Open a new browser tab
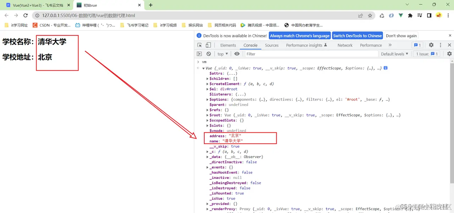This screenshot has width=454, height=213. tap(151, 5)
